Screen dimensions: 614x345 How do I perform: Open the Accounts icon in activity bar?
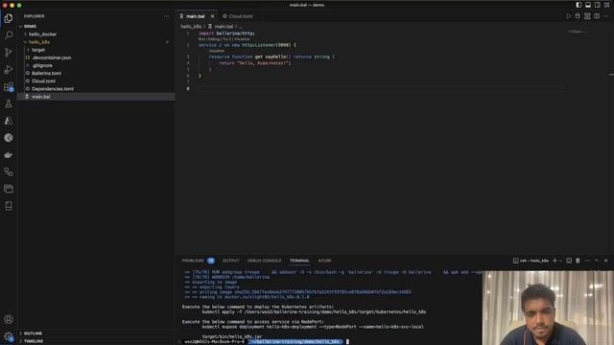9,319
